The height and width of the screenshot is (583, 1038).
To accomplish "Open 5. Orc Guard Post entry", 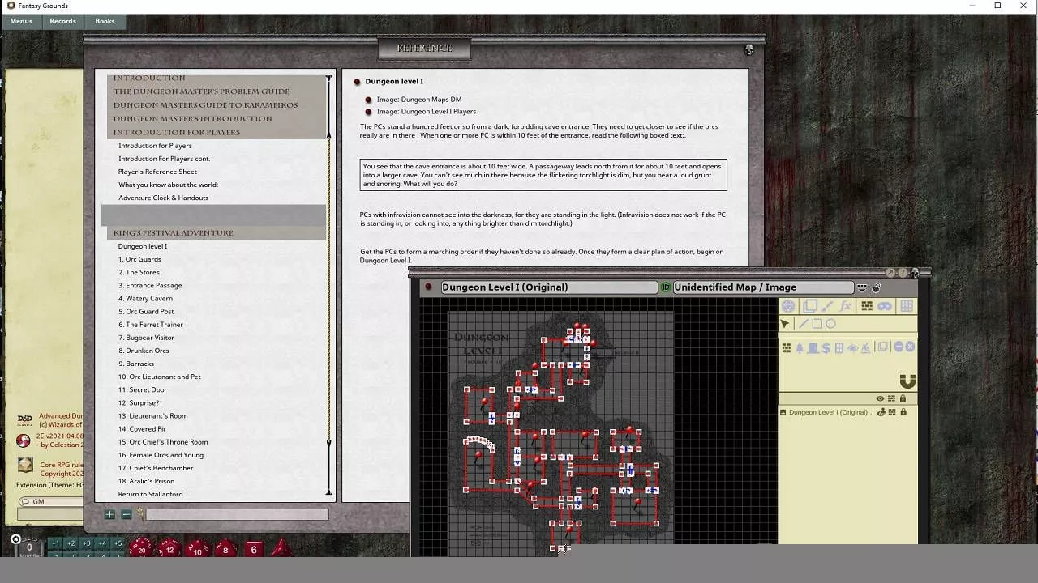I will [x=146, y=311].
